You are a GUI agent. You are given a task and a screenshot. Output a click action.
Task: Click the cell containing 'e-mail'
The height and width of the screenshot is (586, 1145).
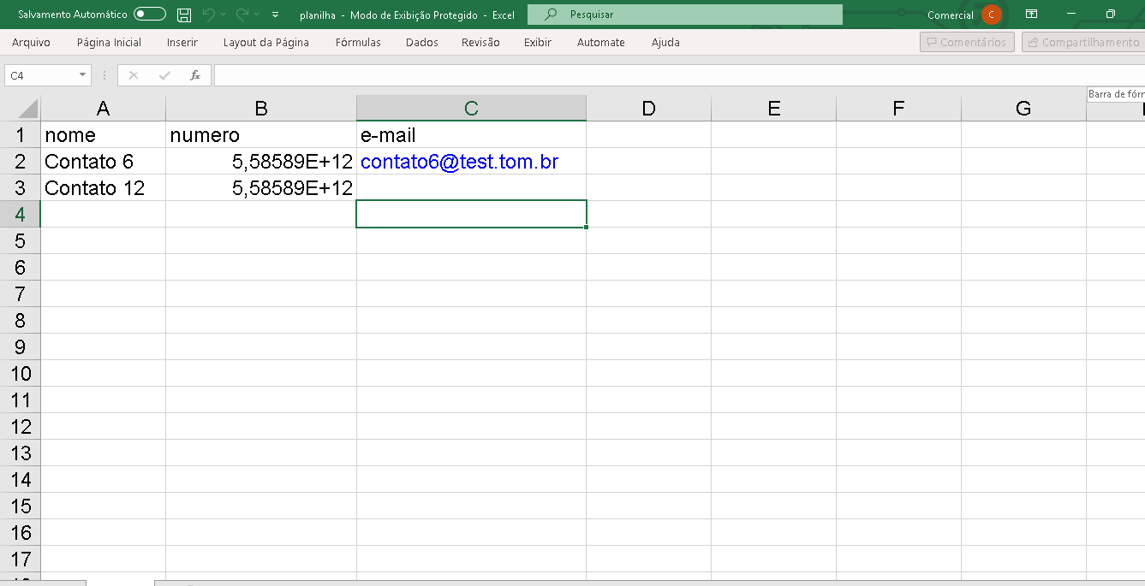coord(471,134)
